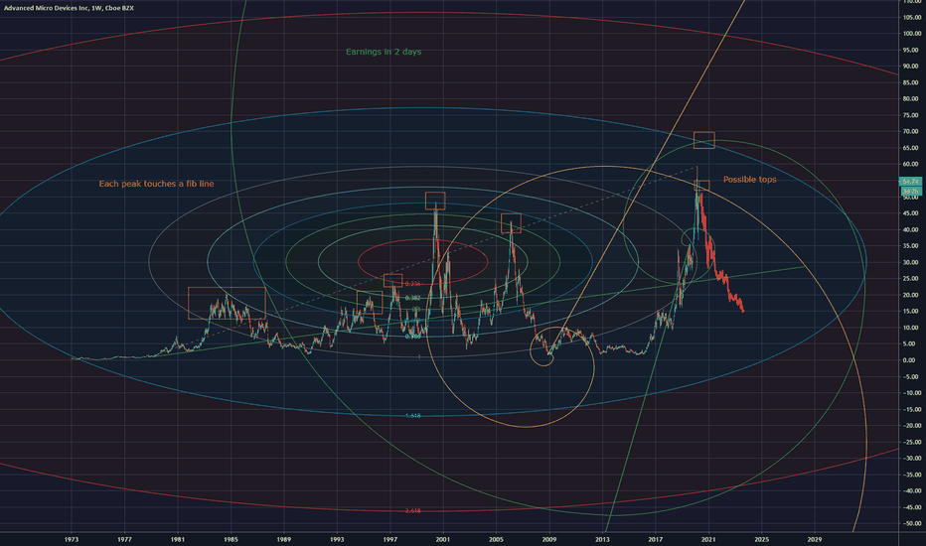Click the -30.00 price scale label

911,458
